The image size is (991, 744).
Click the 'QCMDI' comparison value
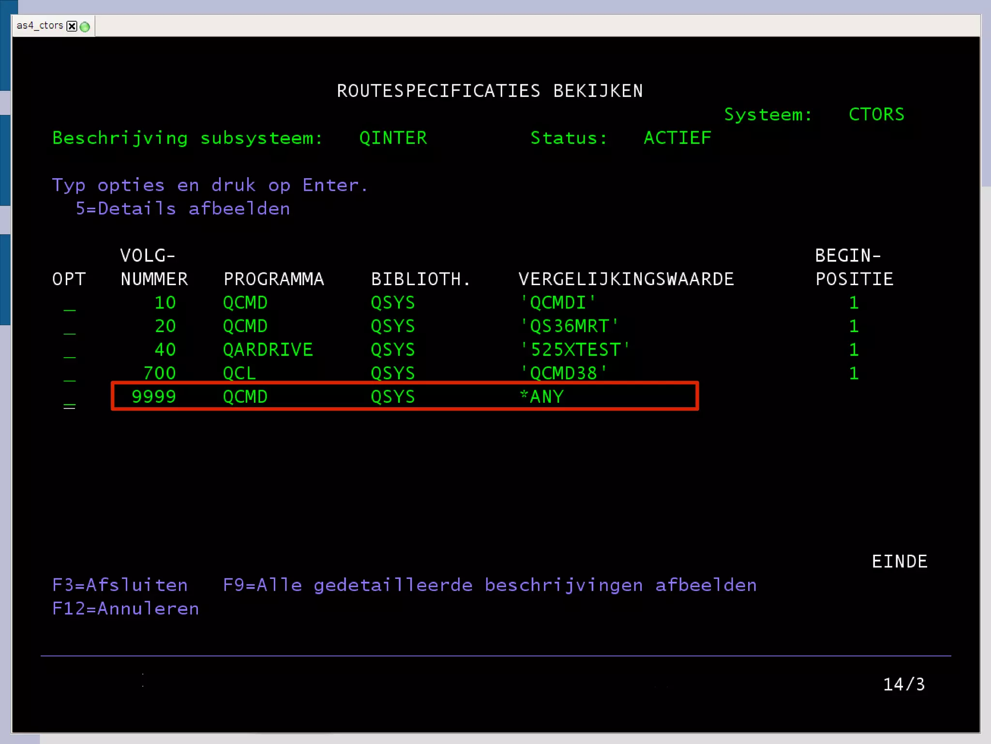point(557,303)
